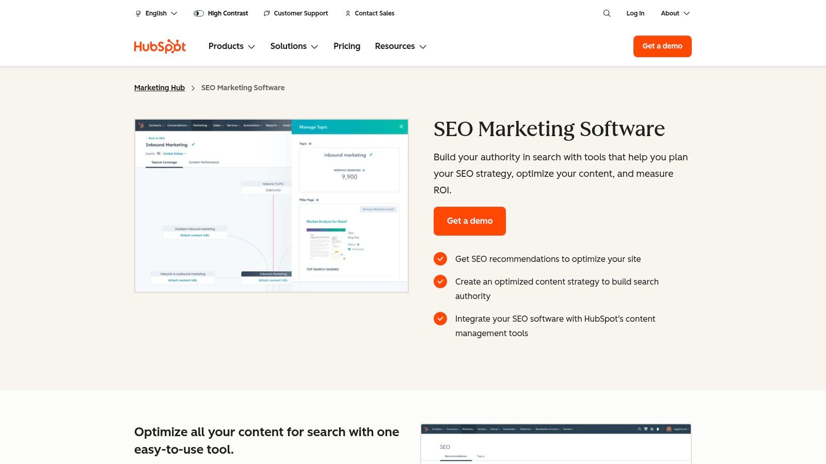Click the Contact Sales person icon

(x=348, y=13)
